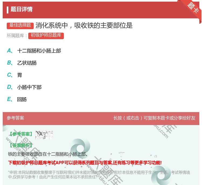Select option C 胃
202x185 pixels.
coord(15,75)
